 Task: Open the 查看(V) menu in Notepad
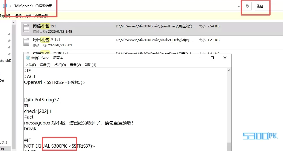coord(75,65)
